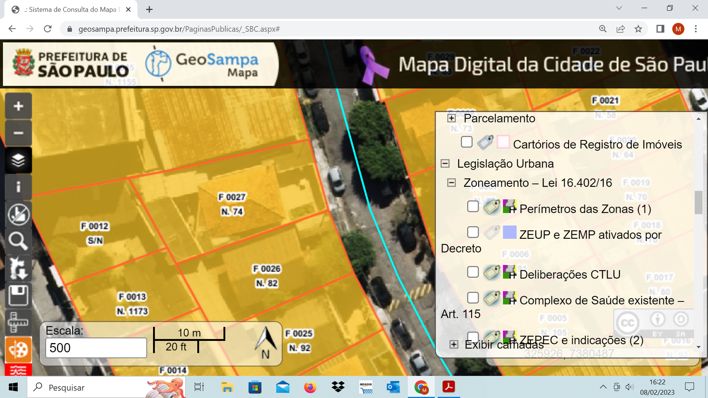Click the tag icon beside Perímetros das Zonas
708x398 pixels.
click(492, 207)
